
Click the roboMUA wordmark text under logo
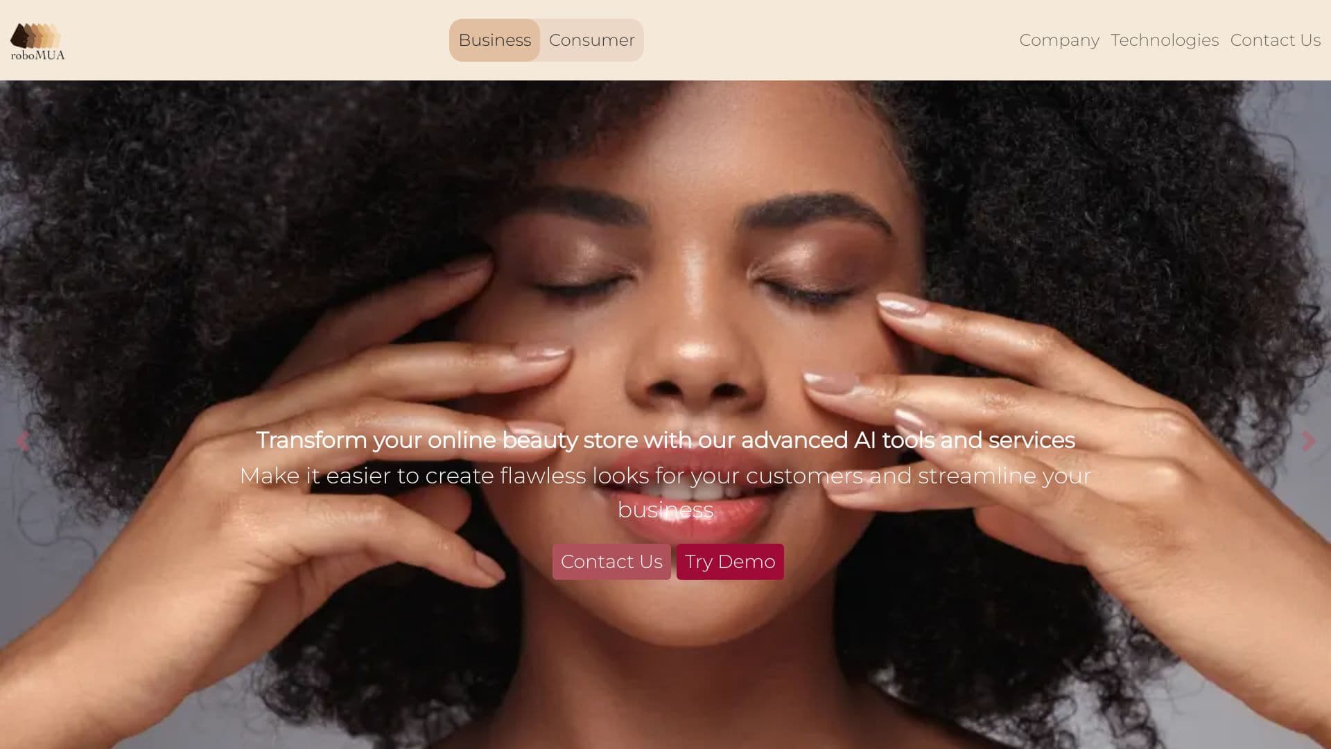coord(37,55)
